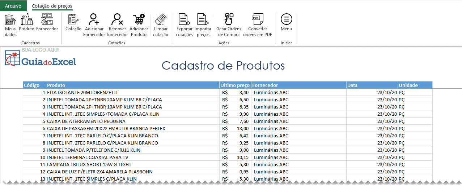Click date cell in FITA ISOLANTE row
This screenshot has height=186, width=462.
372,92
